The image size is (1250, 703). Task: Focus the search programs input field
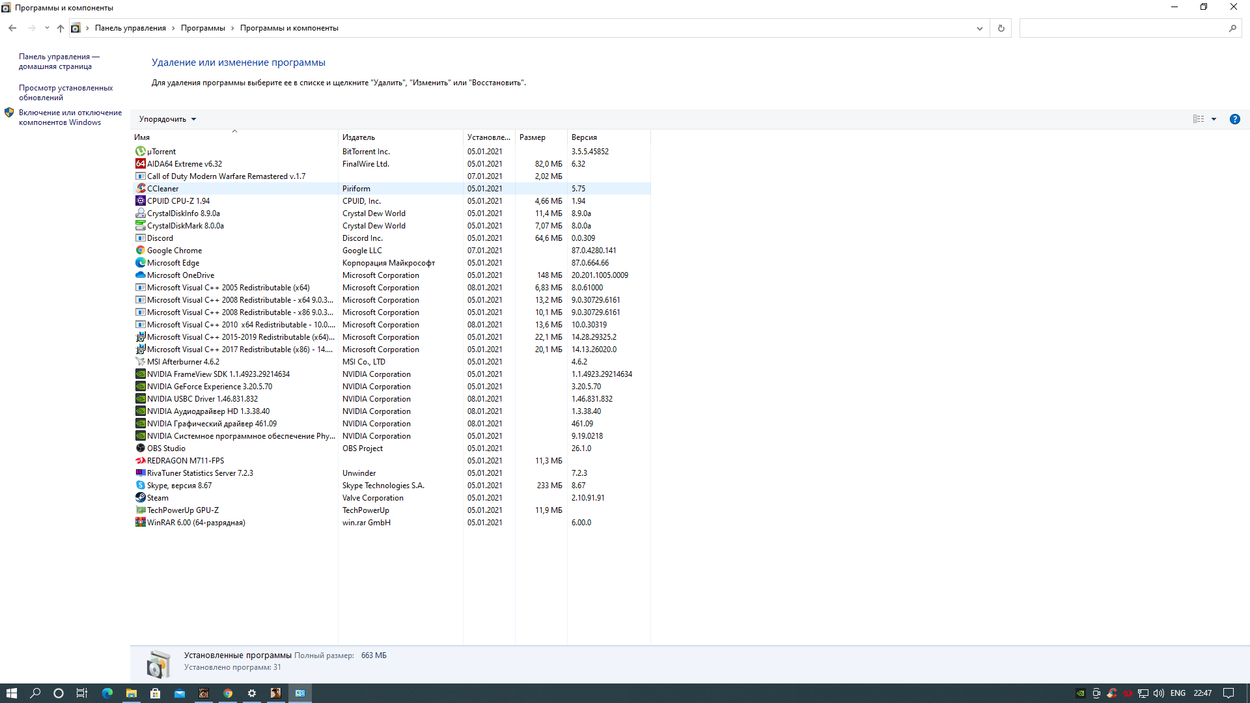tap(1123, 28)
